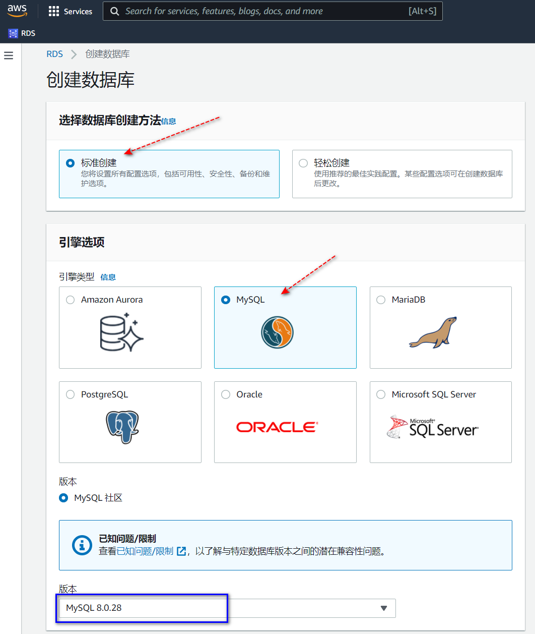Viewport: 535px width, 634px height.
Task: Choose the MariaDB engine radio
Action: 381,300
